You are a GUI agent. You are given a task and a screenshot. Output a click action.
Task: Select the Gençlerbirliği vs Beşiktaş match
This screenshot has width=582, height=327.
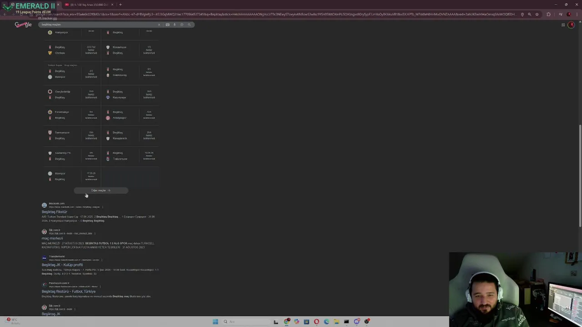(x=73, y=94)
